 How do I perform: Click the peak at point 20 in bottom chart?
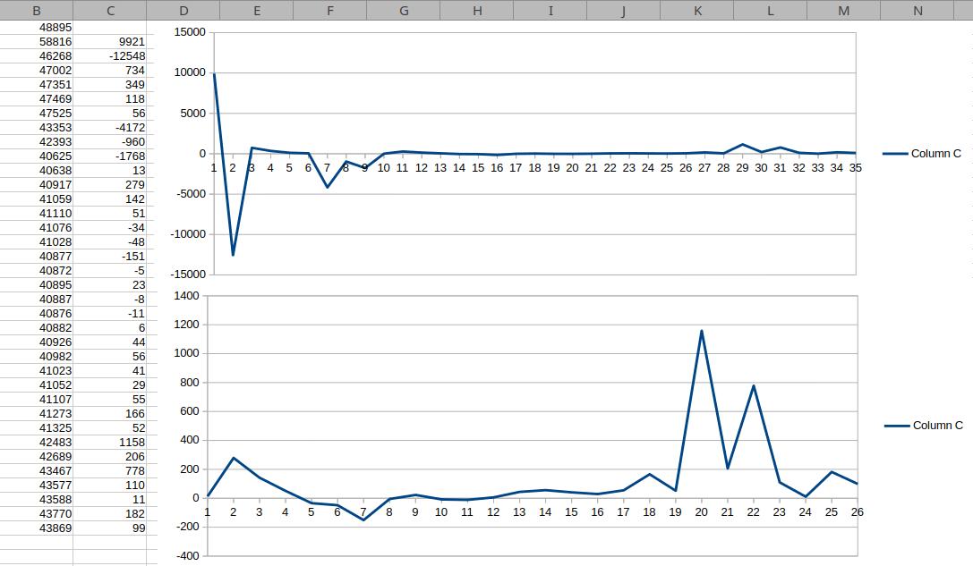click(701, 331)
